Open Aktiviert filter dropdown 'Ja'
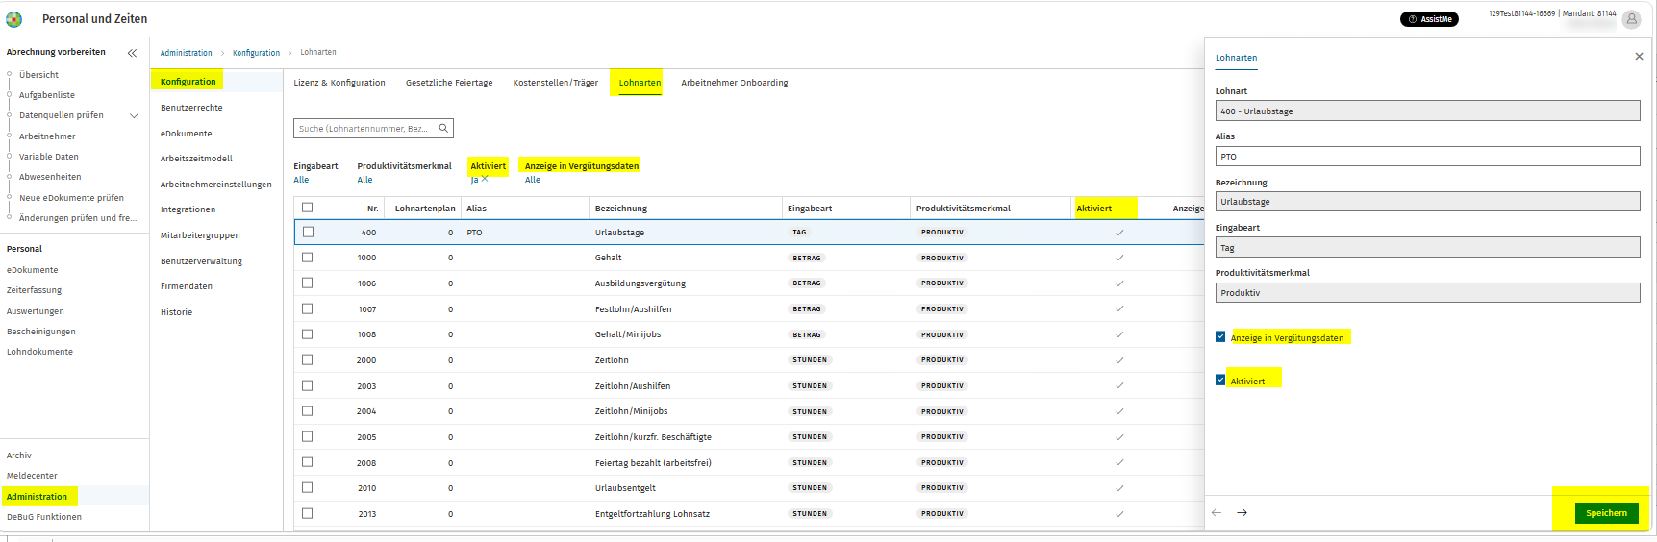Image resolution: width=1657 pixels, height=542 pixels. coord(474,180)
